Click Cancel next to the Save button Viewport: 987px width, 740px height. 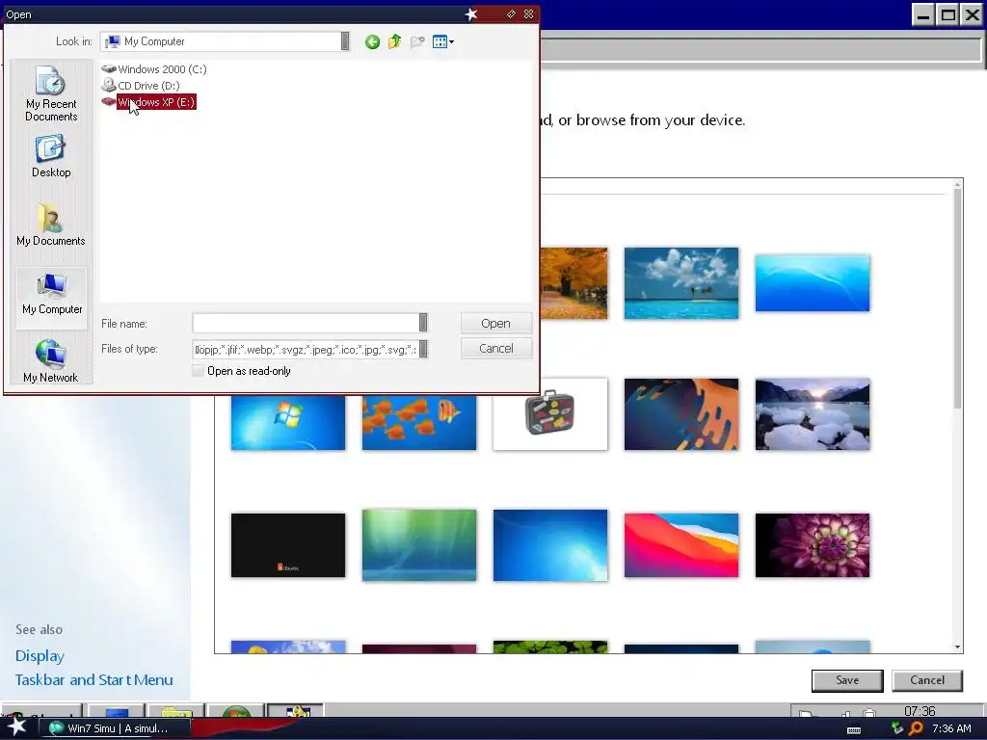coord(927,680)
